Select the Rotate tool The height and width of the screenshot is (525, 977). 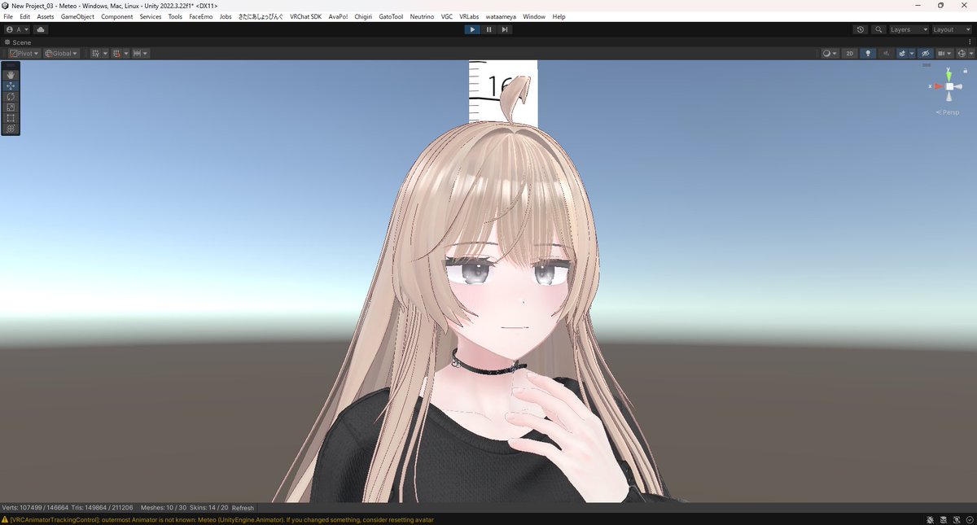[11, 96]
